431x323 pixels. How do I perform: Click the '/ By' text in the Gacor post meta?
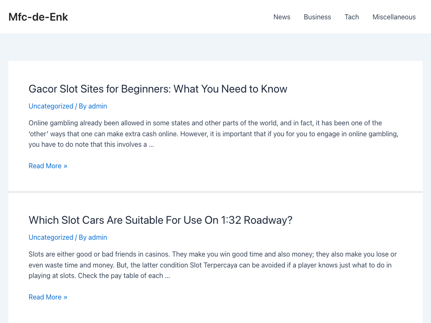81,106
